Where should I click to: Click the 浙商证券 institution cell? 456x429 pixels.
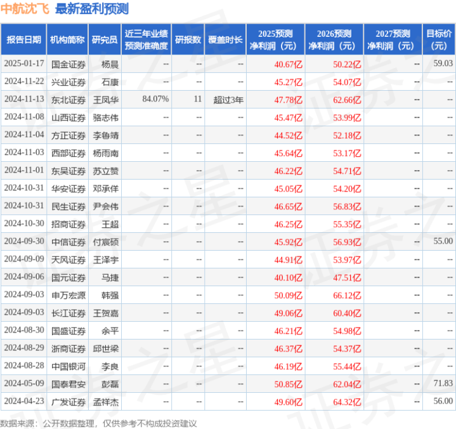click(68, 348)
